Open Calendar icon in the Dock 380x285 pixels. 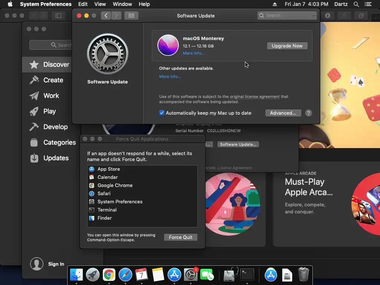pos(141,275)
